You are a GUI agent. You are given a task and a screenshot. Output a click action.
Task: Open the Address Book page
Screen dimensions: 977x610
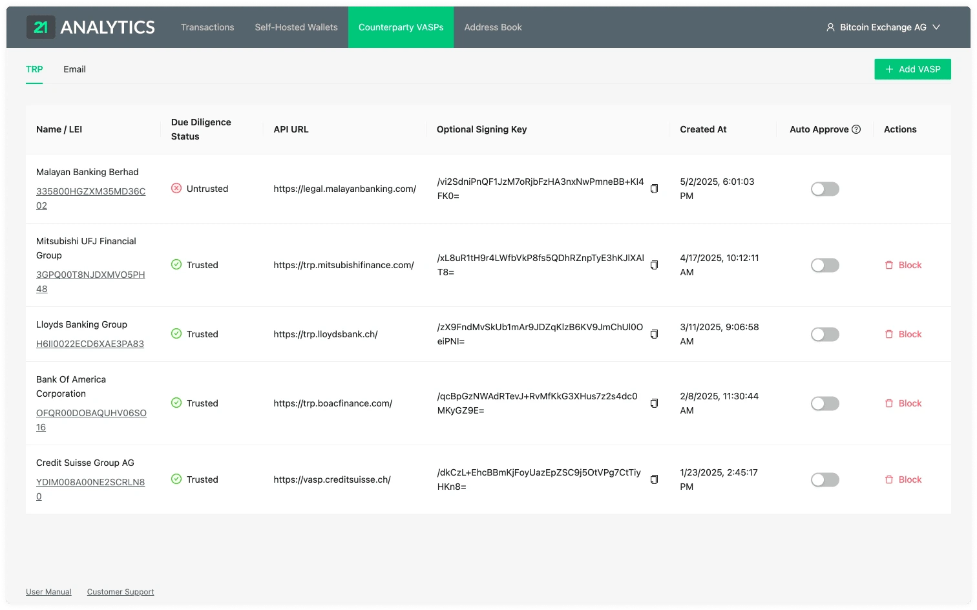pyautogui.click(x=493, y=27)
